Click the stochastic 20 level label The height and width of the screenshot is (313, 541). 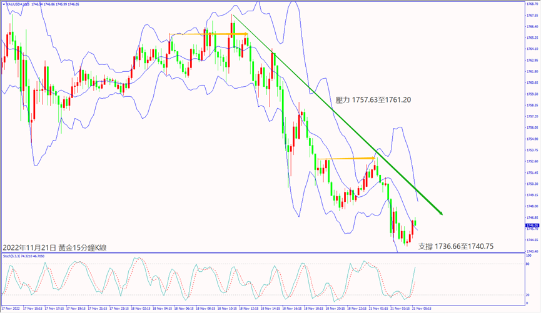tap(529, 296)
